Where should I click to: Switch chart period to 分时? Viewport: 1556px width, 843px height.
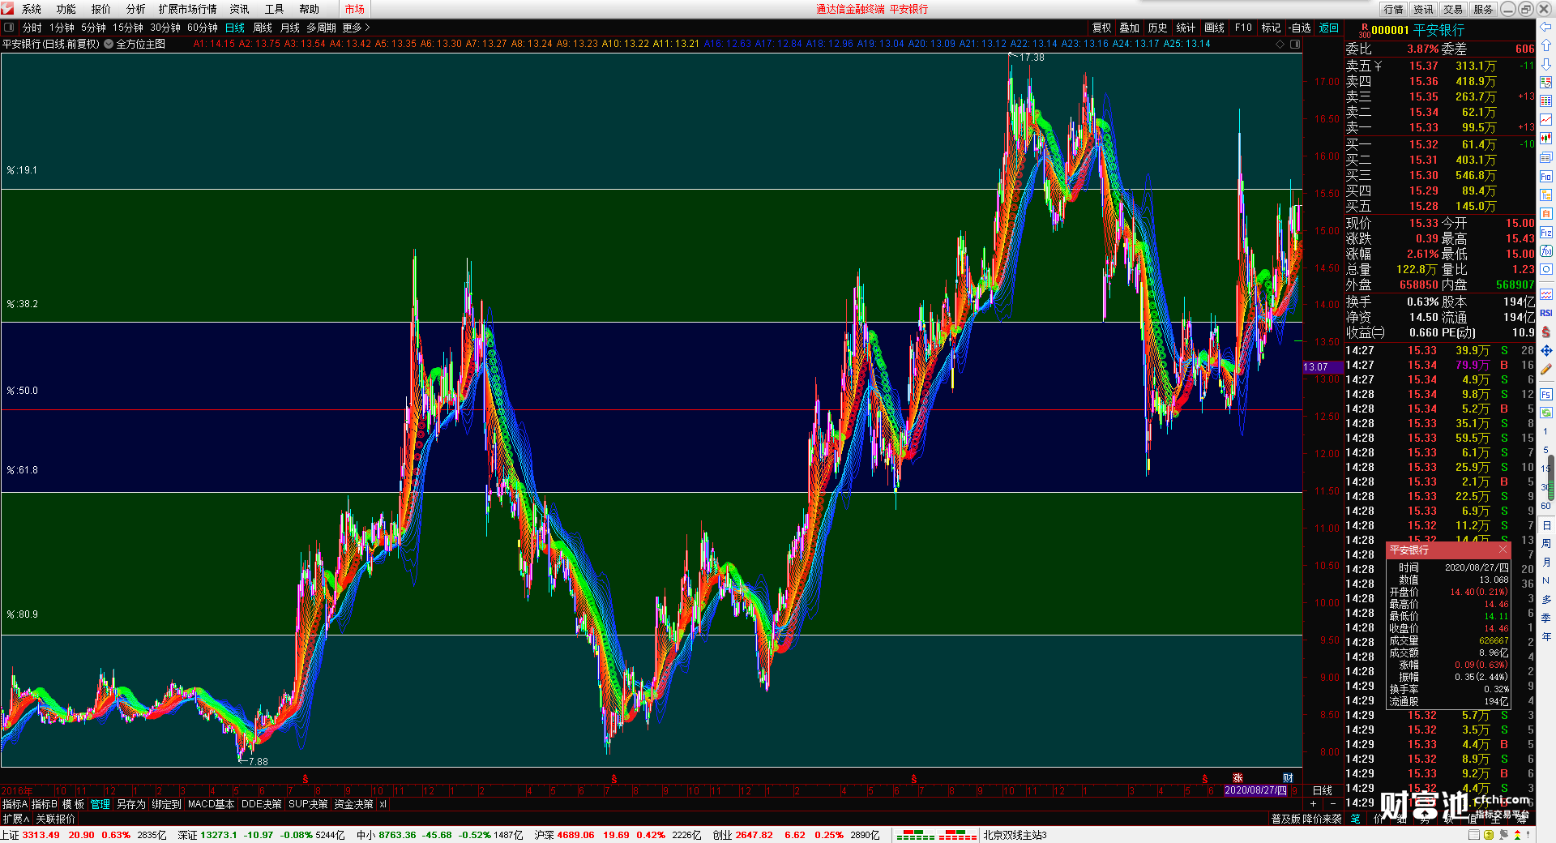coord(32,28)
